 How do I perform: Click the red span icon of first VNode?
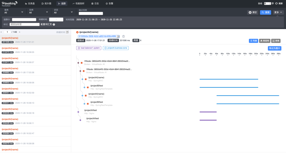click(82, 63)
